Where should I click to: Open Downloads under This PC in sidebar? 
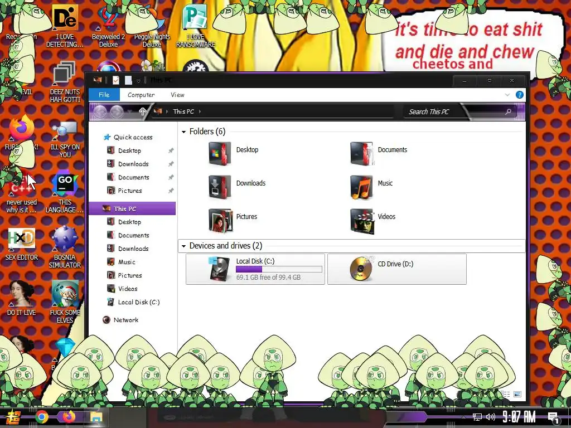[x=128, y=249]
